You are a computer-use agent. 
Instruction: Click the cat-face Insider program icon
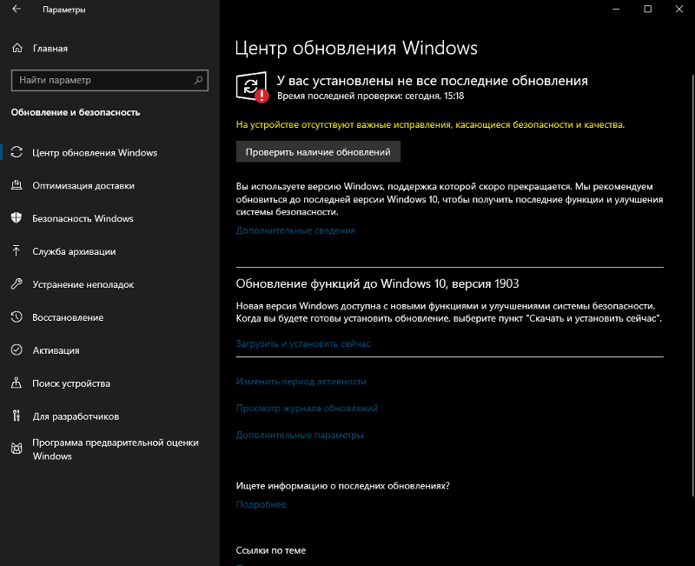coord(17,449)
